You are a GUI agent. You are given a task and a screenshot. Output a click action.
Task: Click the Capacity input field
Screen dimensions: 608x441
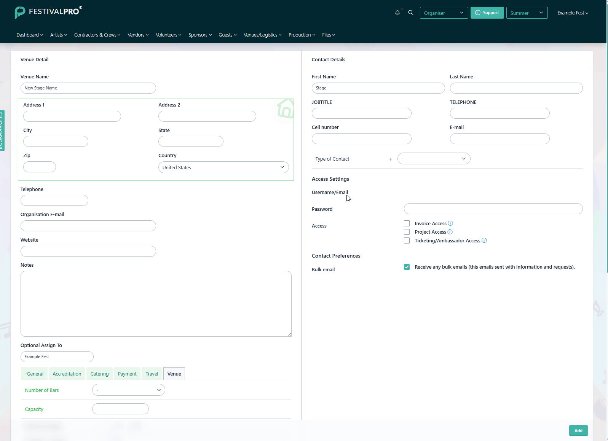coord(120,409)
